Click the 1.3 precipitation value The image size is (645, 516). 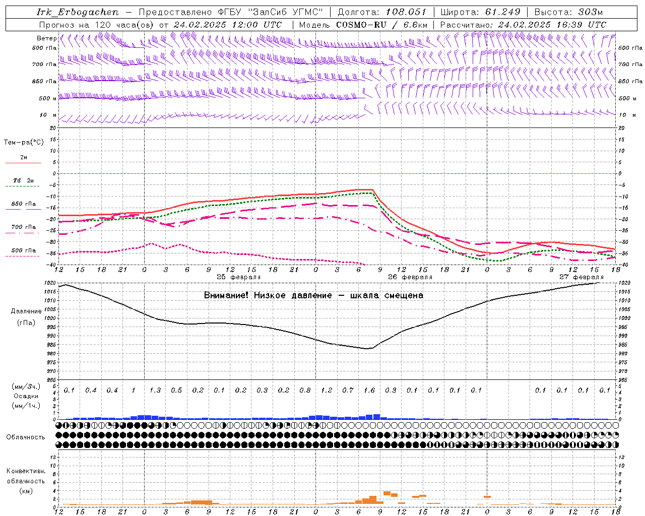(155, 390)
